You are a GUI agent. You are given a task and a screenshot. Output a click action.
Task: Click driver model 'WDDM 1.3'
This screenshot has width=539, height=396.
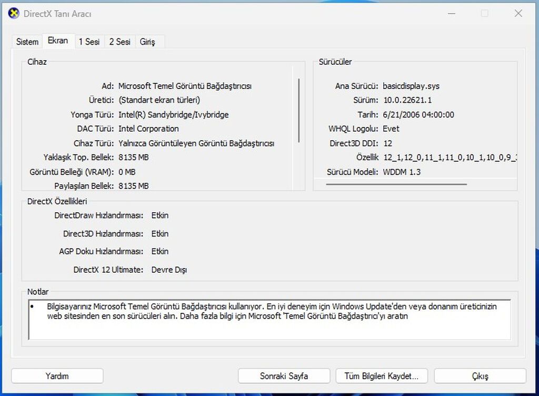tap(402, 172)
